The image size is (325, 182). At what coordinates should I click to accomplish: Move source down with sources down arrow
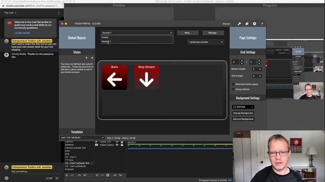coord(120,175)
